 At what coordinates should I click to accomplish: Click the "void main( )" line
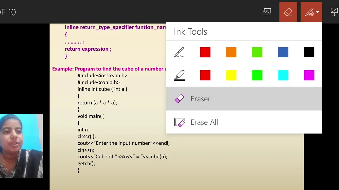click(91, 116)
